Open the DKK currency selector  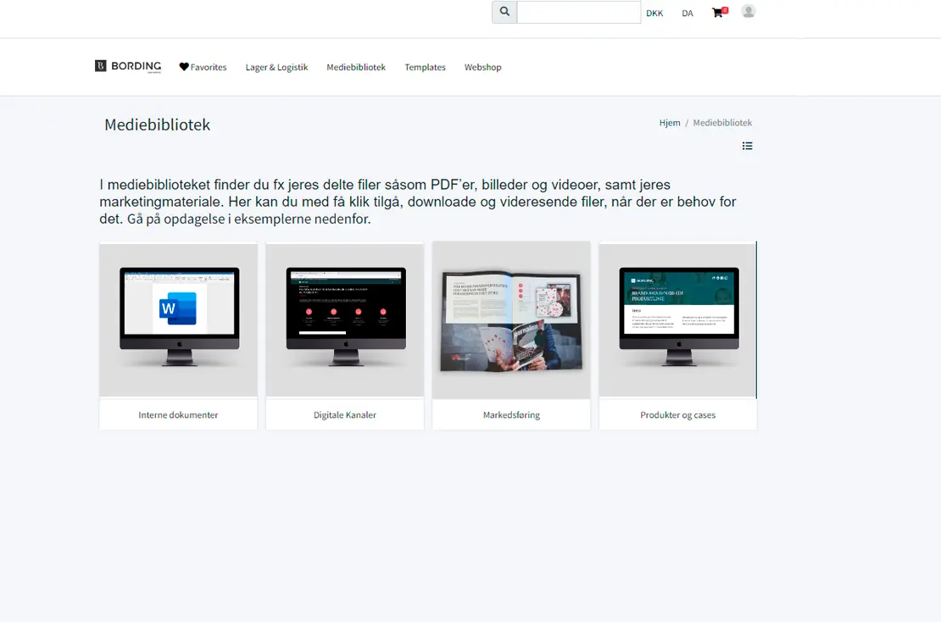pyautogui.click(x=654, y=13)
